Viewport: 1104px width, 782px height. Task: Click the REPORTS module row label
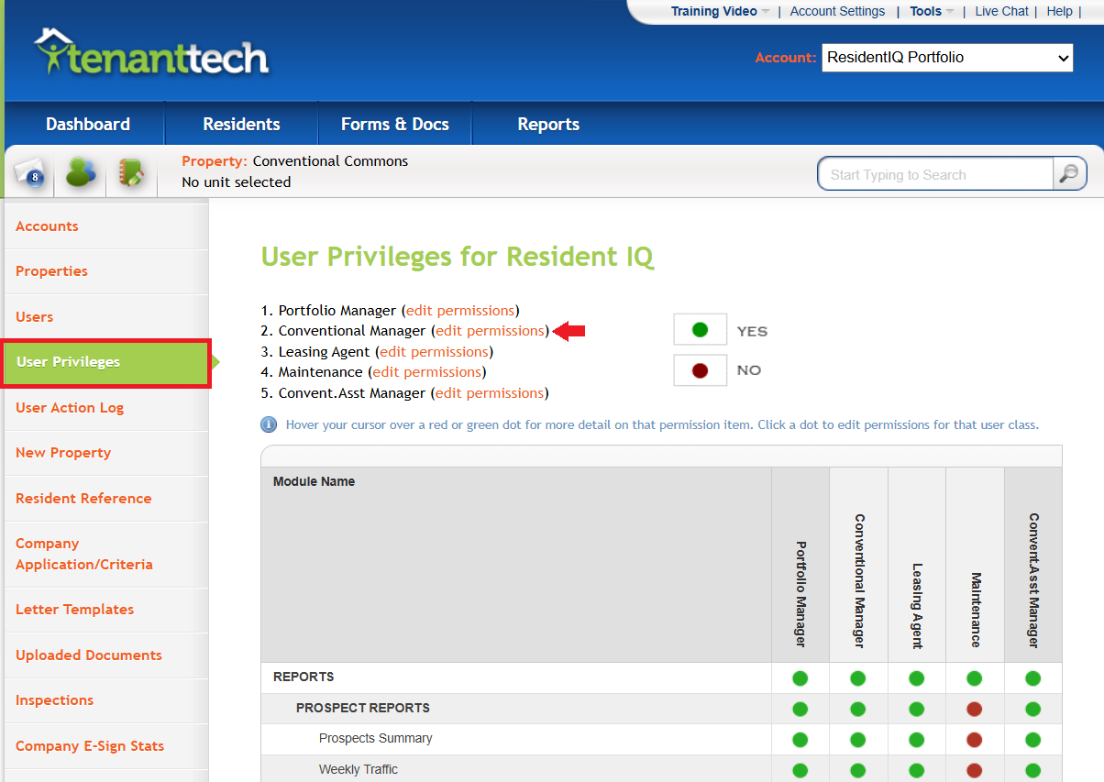[304, 677]
